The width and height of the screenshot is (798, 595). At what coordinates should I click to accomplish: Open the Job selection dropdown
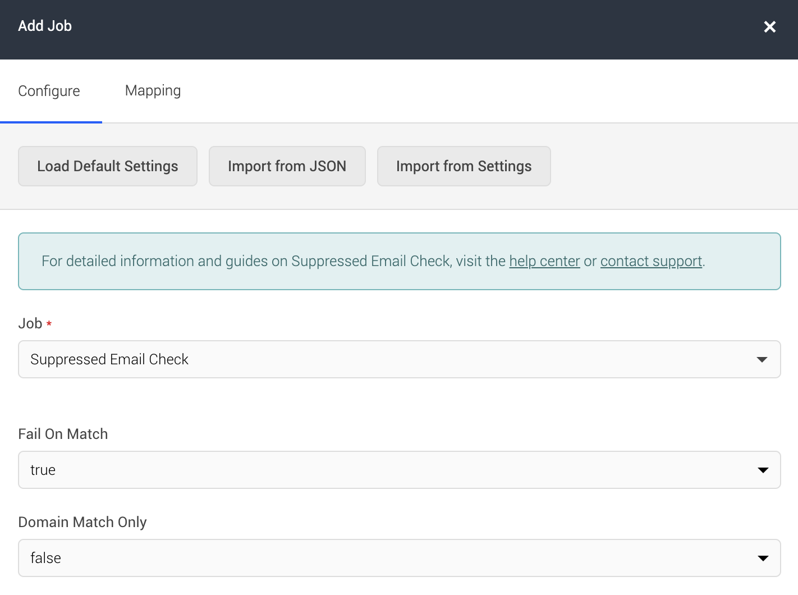[x=399, y=359]
